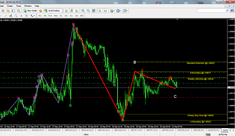Open the arrows objects dropdown
235x136 pixels.
click(x=32, y=16)
